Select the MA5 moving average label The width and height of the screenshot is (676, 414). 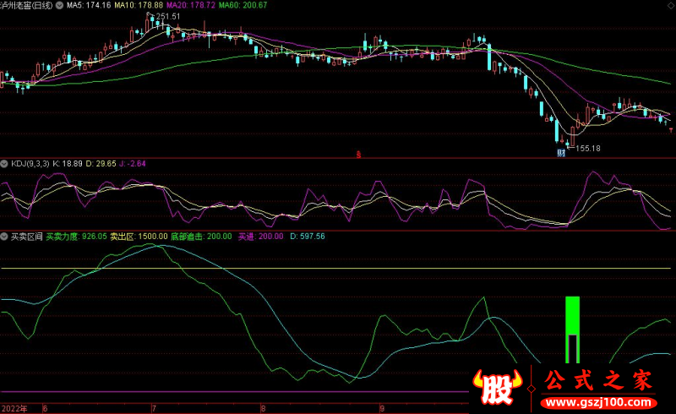pyautogui.click(x=88, y=5)
